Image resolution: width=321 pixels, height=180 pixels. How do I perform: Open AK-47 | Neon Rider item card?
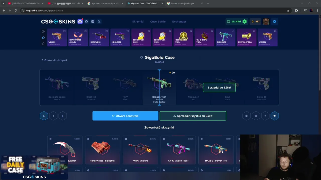pyautogui.click(x=178, y=150)
